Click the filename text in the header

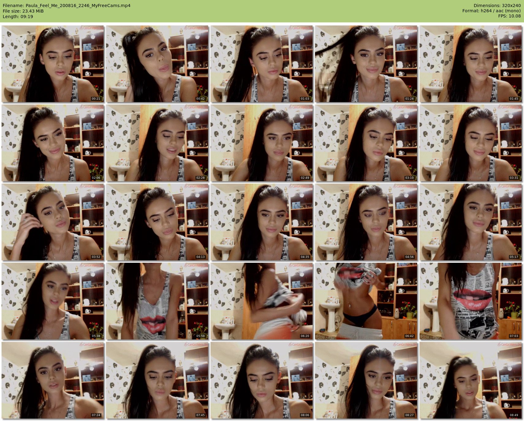tap(66, 6)
